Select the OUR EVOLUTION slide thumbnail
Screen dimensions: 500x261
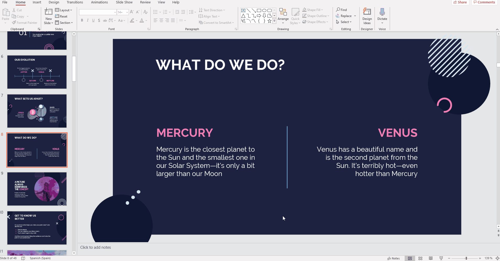37,72
